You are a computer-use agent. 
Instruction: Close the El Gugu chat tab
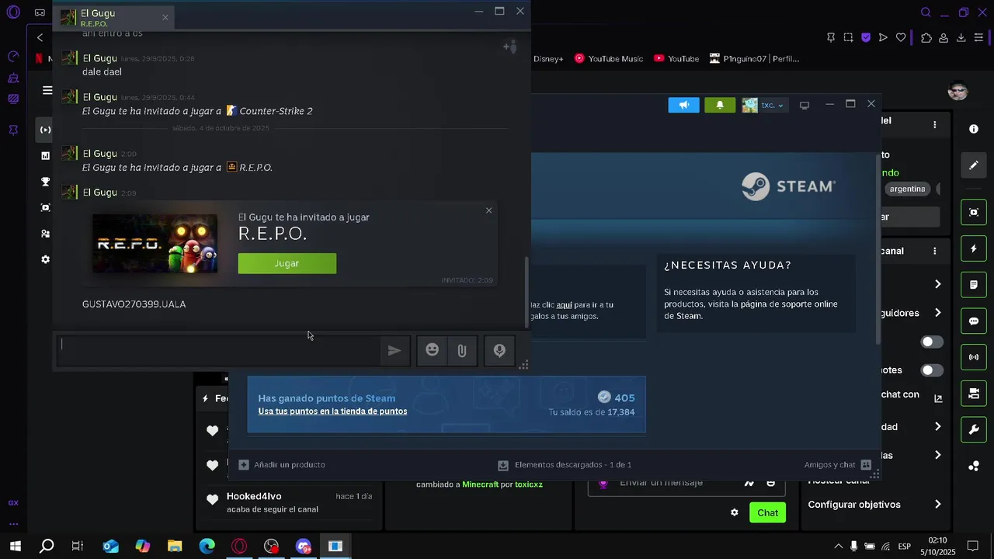click(x=165, y=17)
